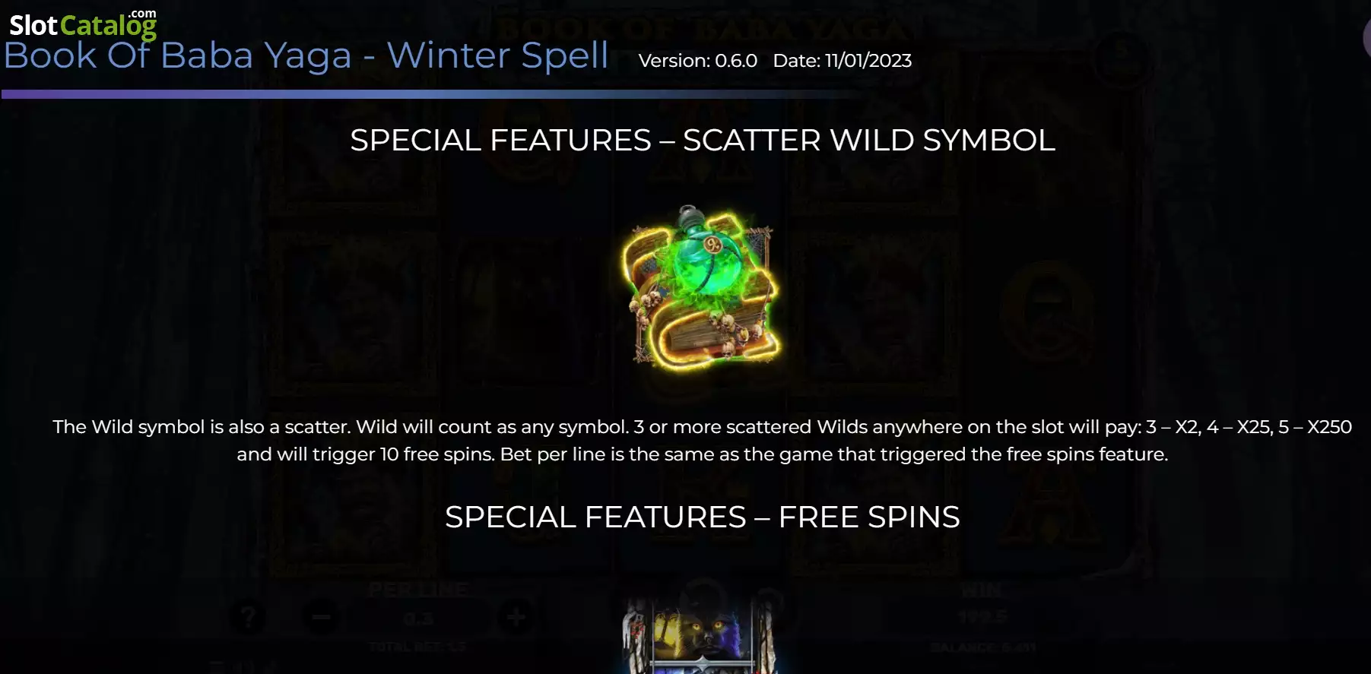Click the dimmed Total Bet label
The width and height of the screenshot is (1371, 674).
417,647
